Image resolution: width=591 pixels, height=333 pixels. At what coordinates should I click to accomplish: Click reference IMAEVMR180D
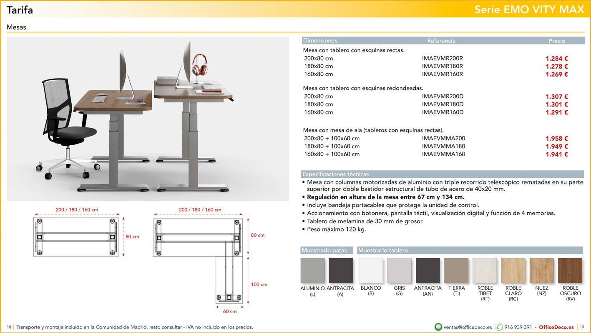[443, 104]
